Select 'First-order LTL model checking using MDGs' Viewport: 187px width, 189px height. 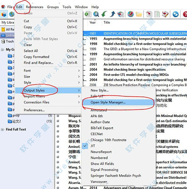pos(136,75)
